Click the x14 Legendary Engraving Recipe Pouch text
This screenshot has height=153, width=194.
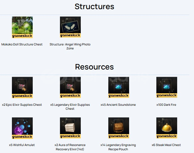click(118, 147)
